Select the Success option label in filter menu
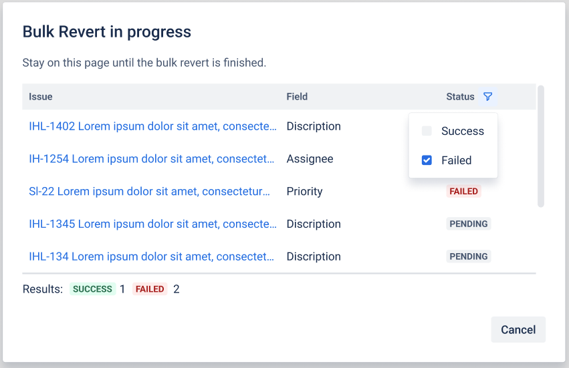This screenshot has width=569, height=368. [462, 131]
